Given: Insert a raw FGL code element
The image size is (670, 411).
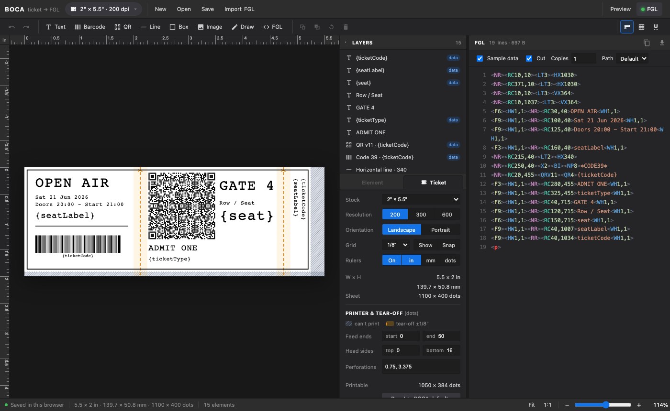Looking at the screenshot, I should pos(273,27).
